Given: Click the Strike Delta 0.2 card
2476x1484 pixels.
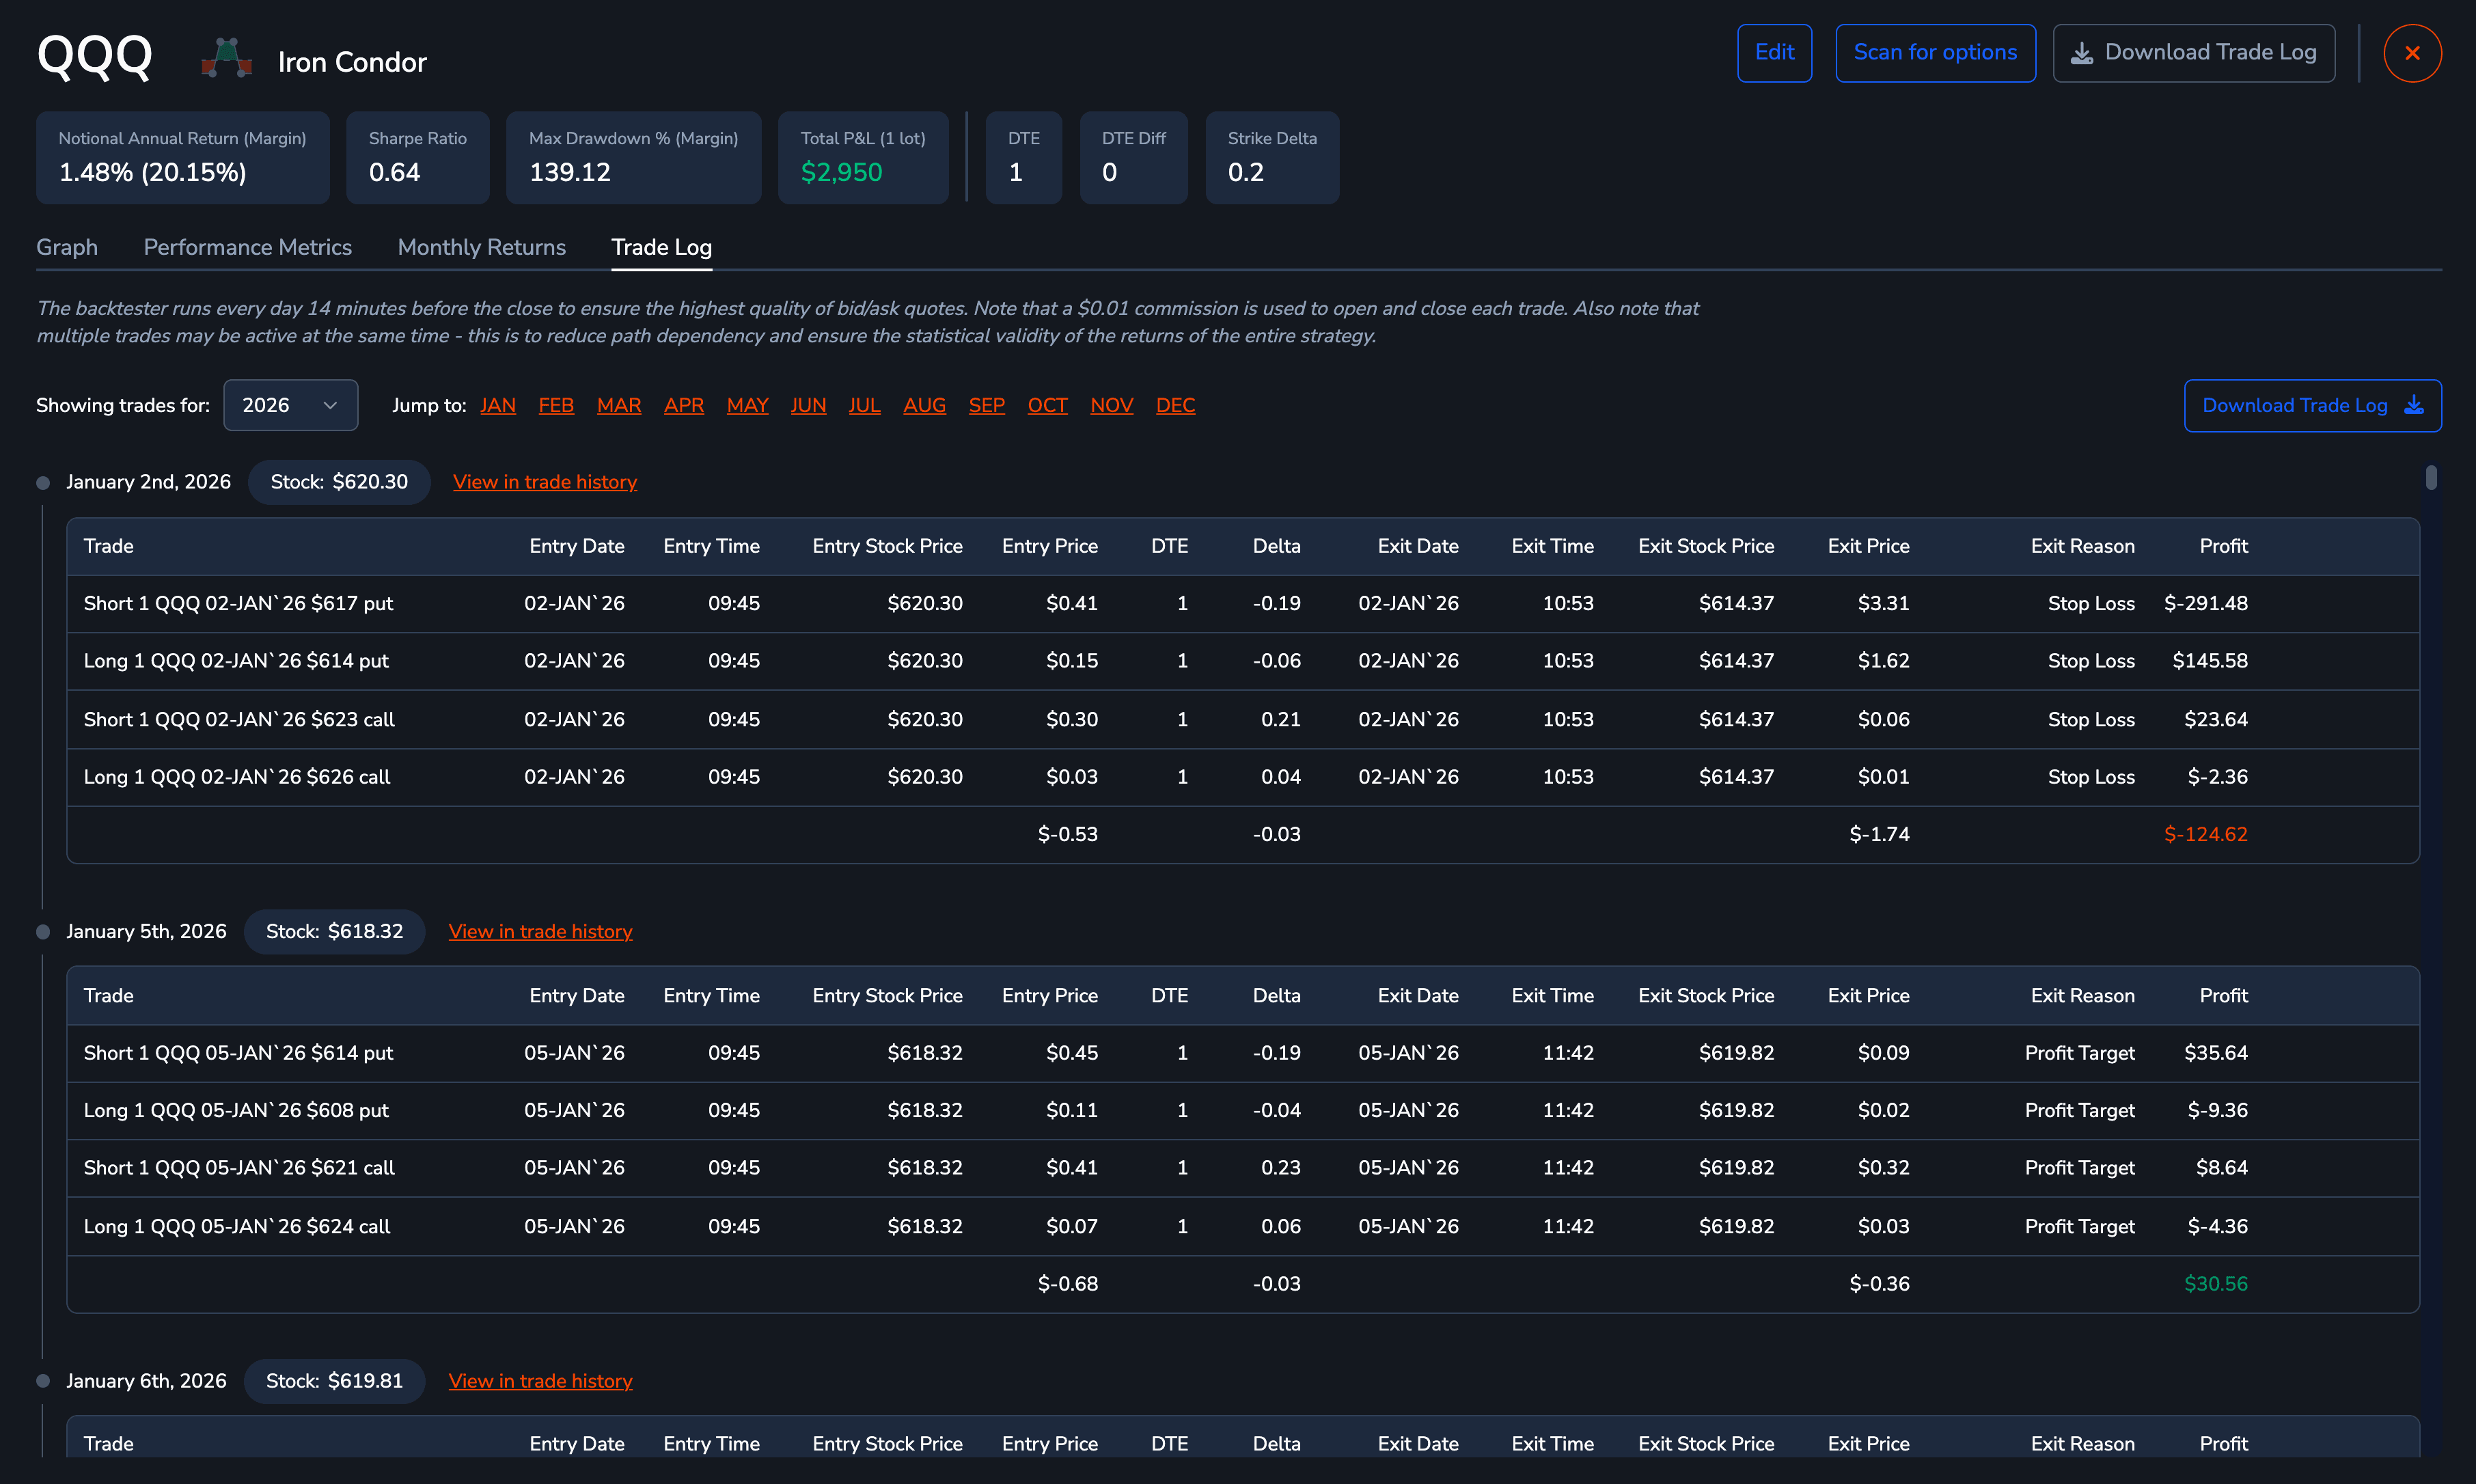Looking at the screenshot, I should point(1272,158).
